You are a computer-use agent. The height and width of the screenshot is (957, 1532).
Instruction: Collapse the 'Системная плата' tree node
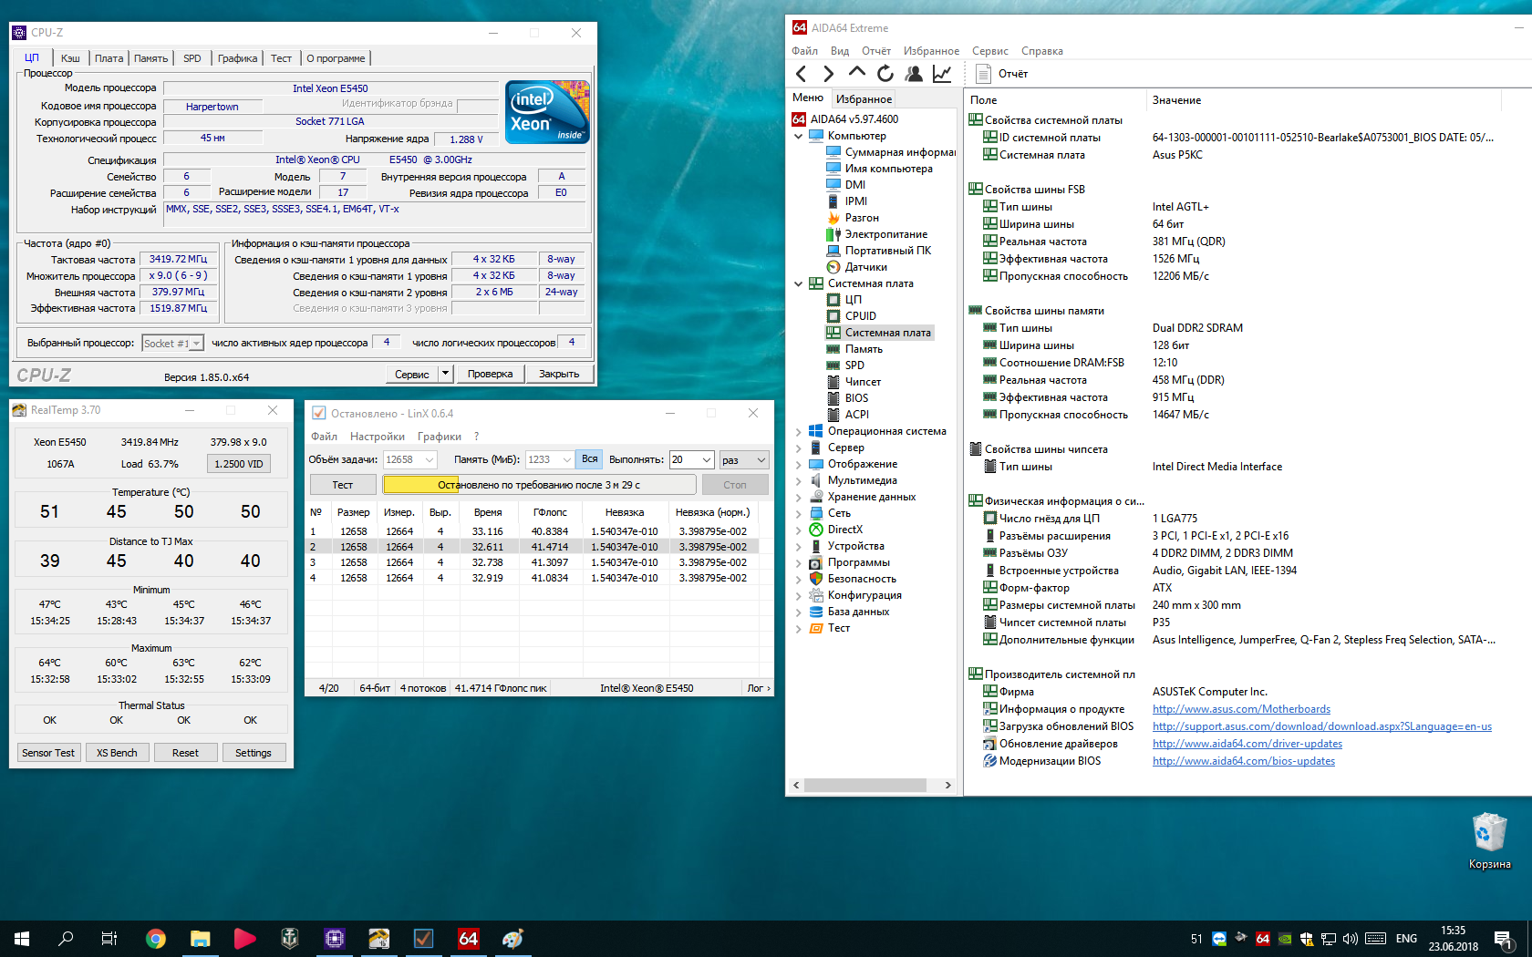tap(799, 283)
